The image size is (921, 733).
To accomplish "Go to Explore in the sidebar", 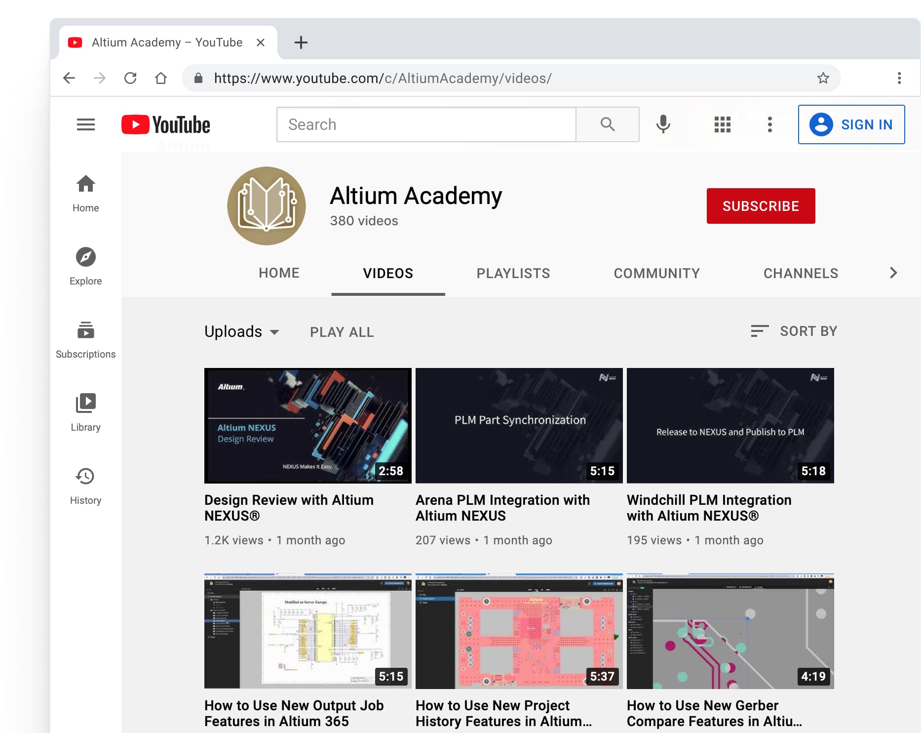I will click(x=85, y=266).
